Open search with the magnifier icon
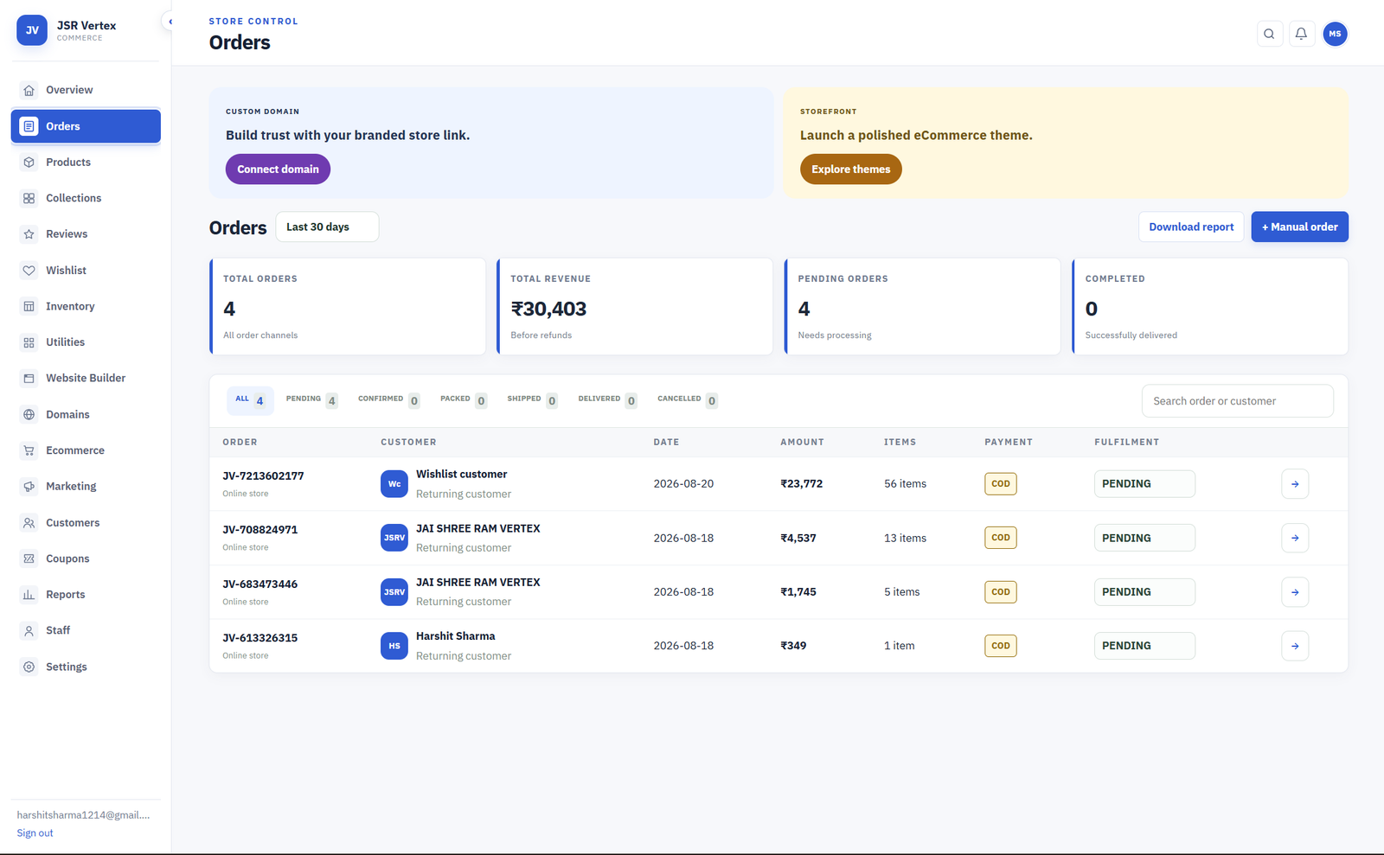The width and height of the screenshot is (1384, 855). [1269, 34]
